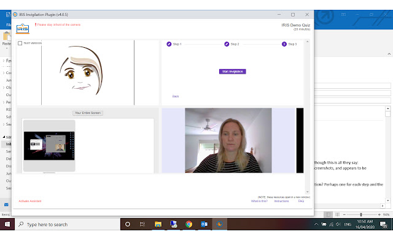Screen dimensions: 393x245
Task: Click Outlook message scroll-up arrow
Action: click(x=387, y=108)
